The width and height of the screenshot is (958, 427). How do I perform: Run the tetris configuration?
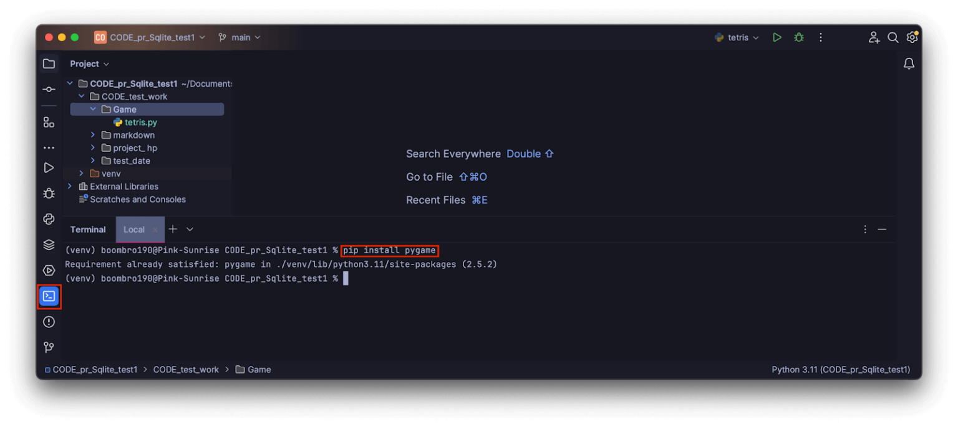click(777, 37)
